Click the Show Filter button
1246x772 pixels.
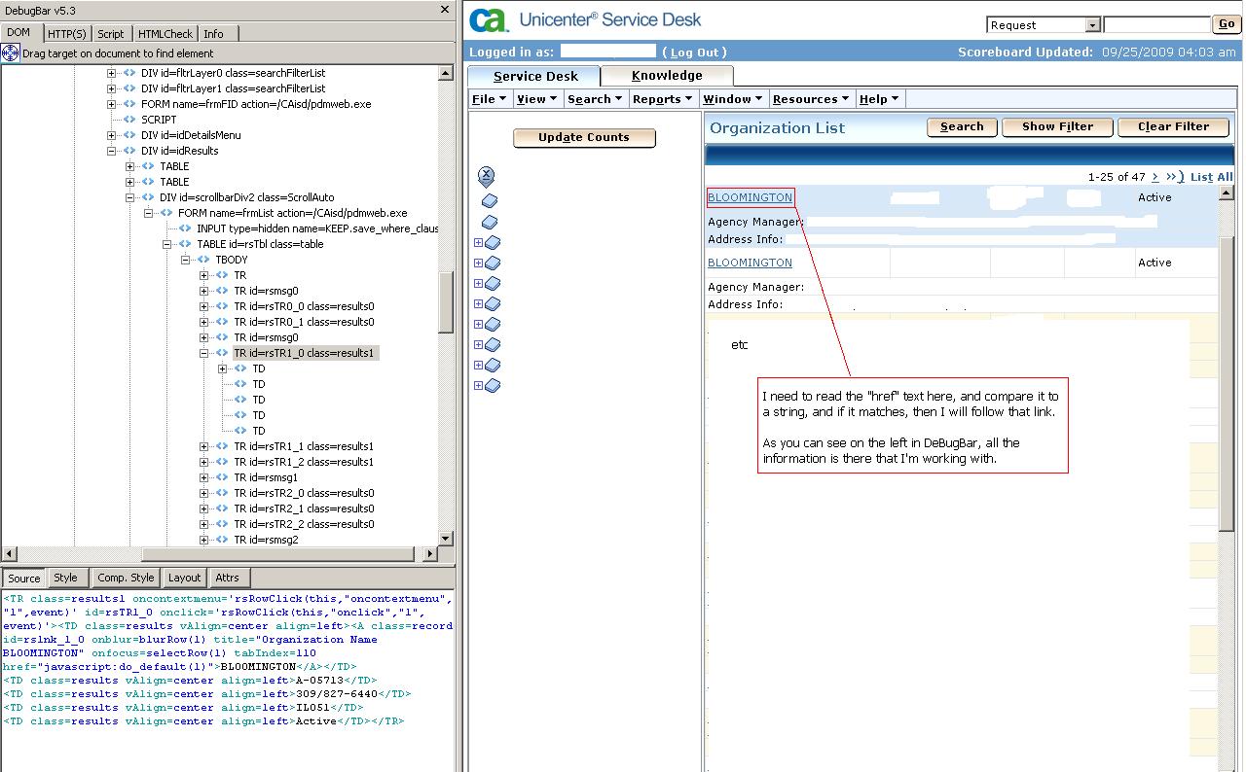(x=1057, y=126)
